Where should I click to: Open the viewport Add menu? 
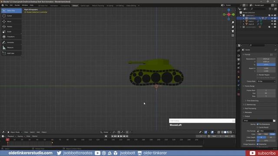pyautogui.click(x=38, y=132)
